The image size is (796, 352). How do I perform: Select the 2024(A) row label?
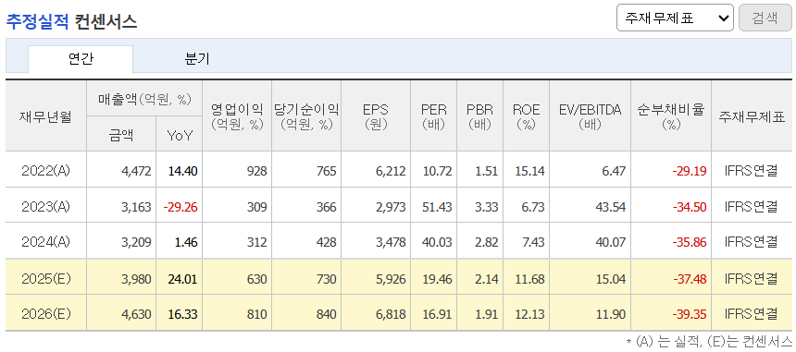[x=45, y=243]
